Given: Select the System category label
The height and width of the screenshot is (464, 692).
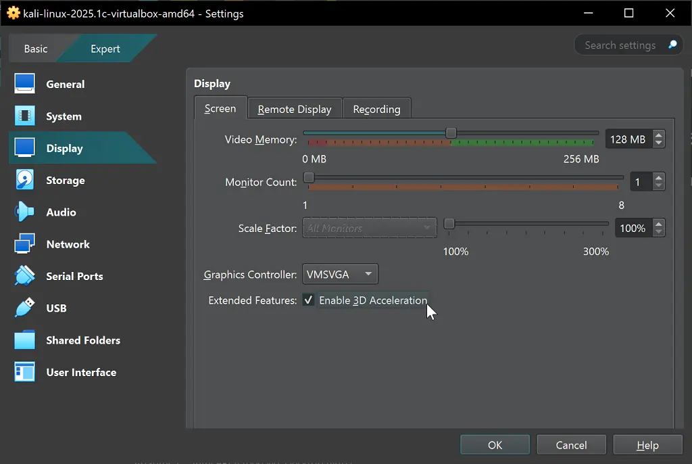Looking at the screenshot, I should point(64,116).
